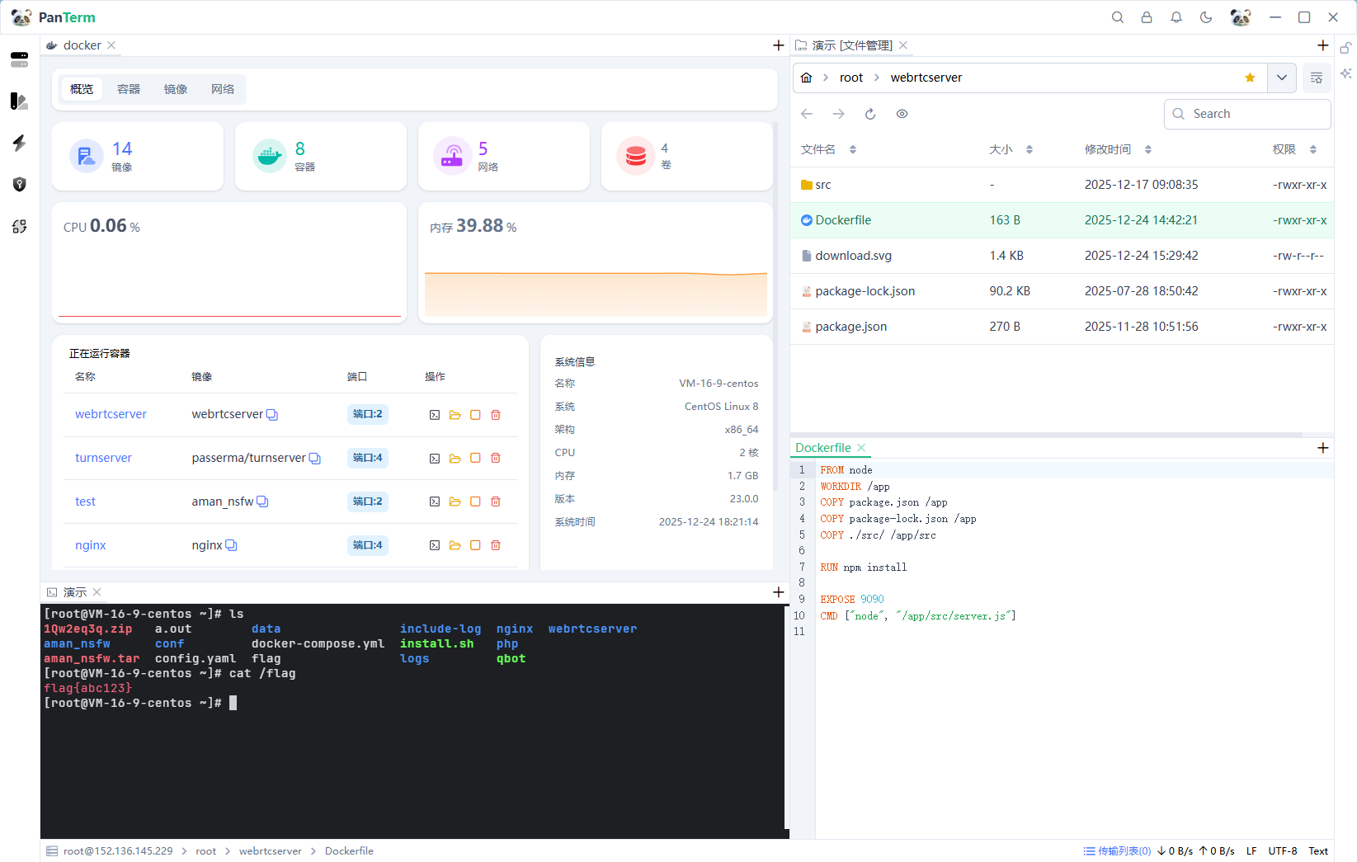Refresh the file manager listing

pyautogui.click(x=870, y=114)
